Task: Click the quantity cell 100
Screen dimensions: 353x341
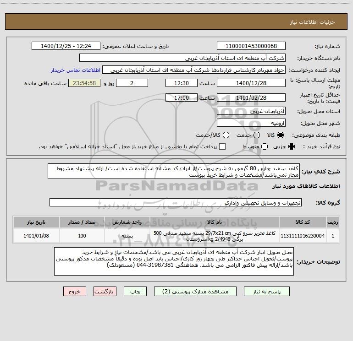Action: point(82,236)
